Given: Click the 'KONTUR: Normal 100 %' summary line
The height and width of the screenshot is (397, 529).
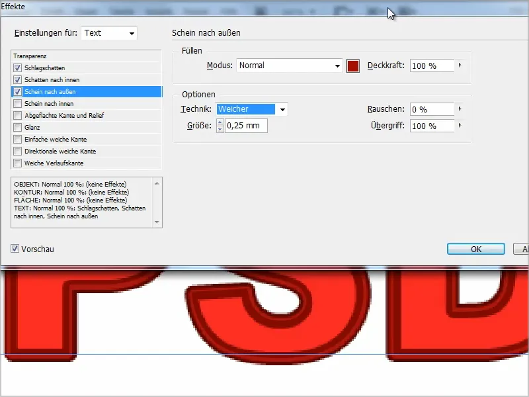Looking at the screenshot, I should [x=71, y=192].
